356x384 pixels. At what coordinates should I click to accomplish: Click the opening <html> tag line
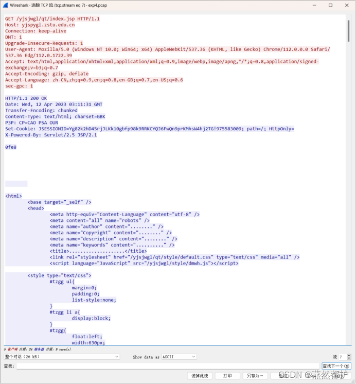tap(13, 196)
